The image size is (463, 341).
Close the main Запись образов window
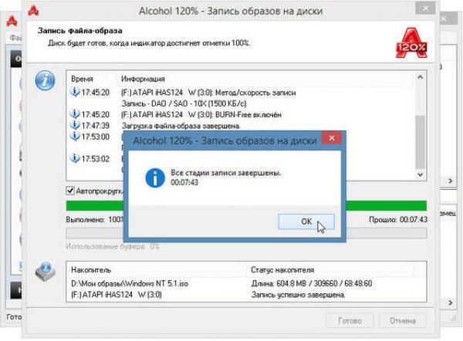tap(425, 8)
